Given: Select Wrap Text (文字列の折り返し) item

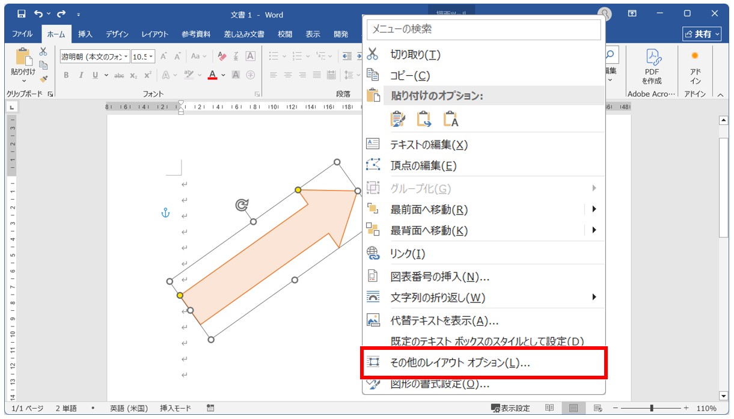Looking at the screenshot, I should pos(484,297).
